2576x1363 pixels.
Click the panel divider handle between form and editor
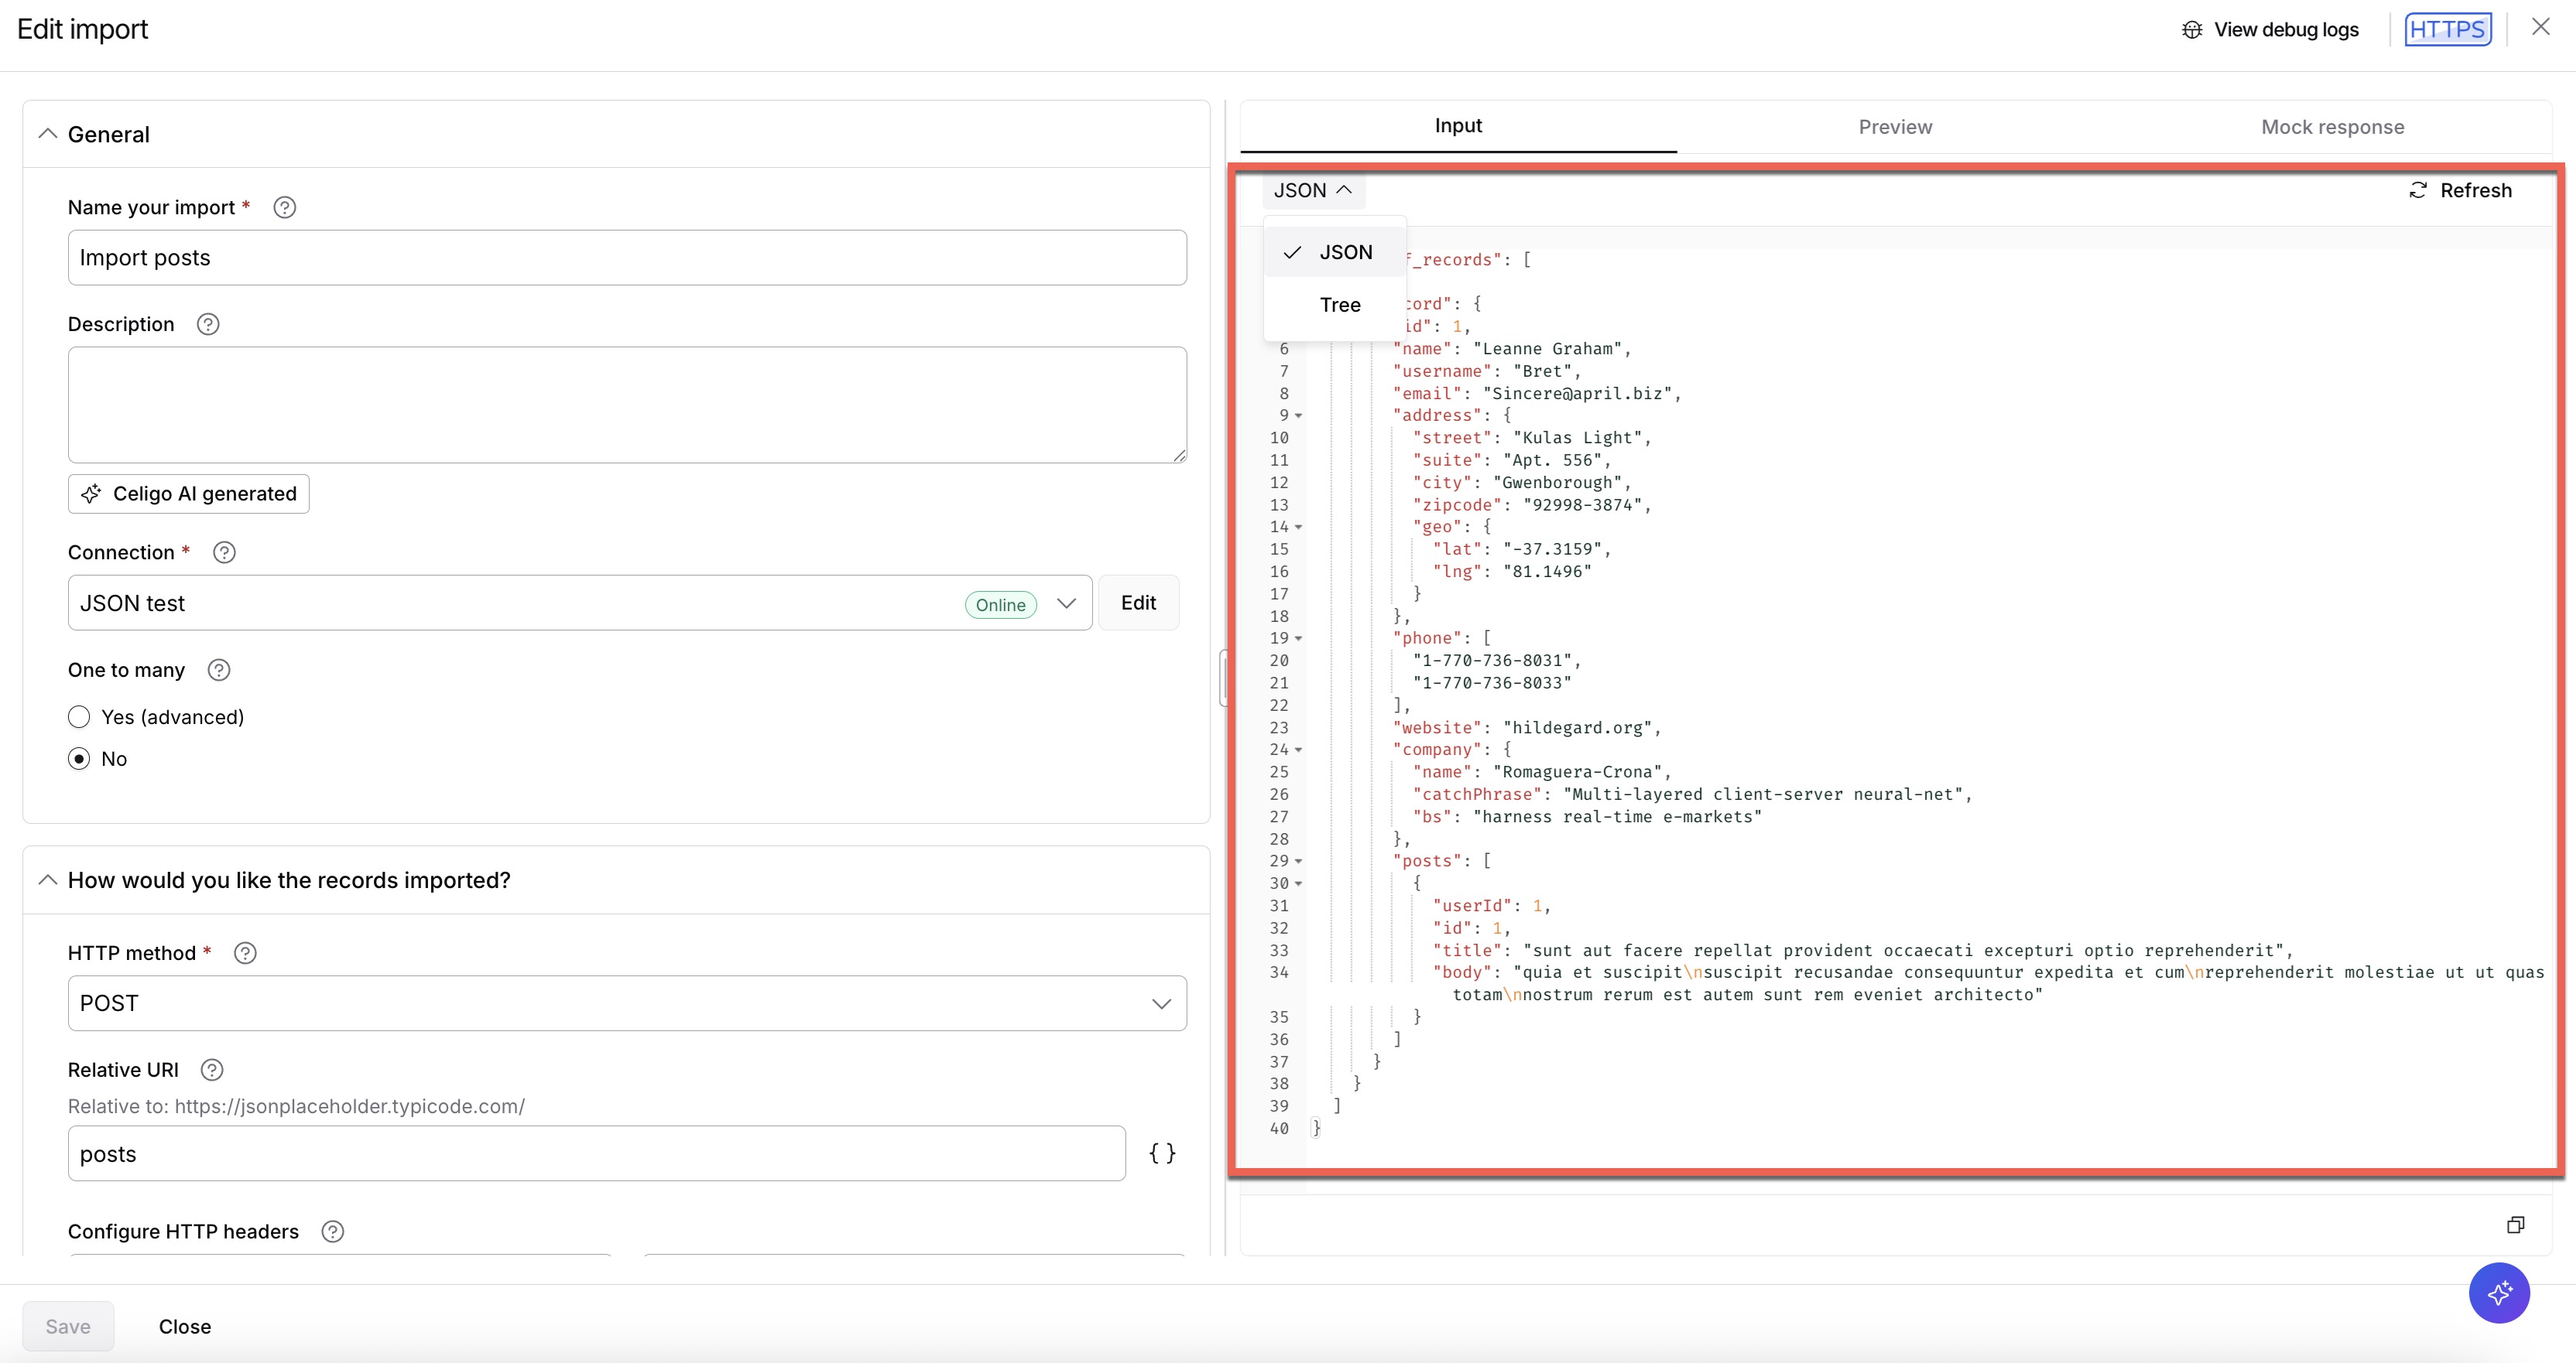coord(1223,678)
